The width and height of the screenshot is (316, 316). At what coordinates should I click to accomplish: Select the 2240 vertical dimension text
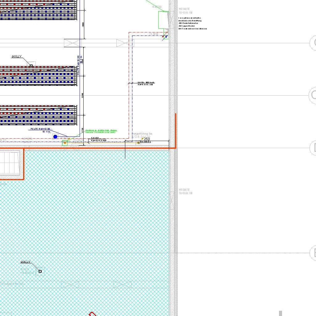82,96
